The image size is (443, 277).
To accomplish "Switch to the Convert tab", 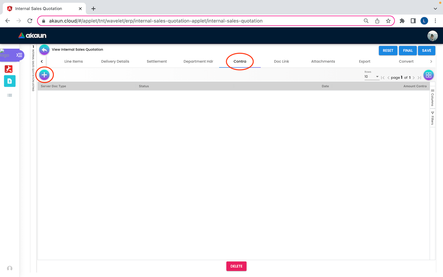I will pyautogui.click(x=406, y=62).
